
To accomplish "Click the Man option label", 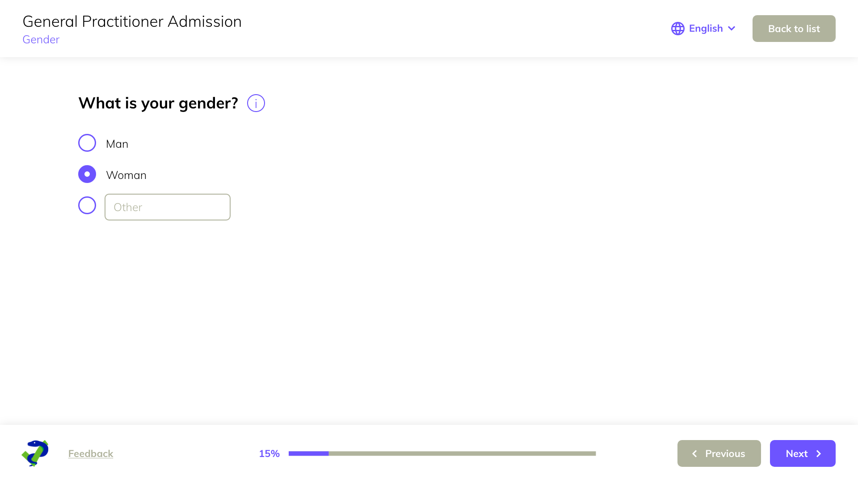I will [117, 144].
